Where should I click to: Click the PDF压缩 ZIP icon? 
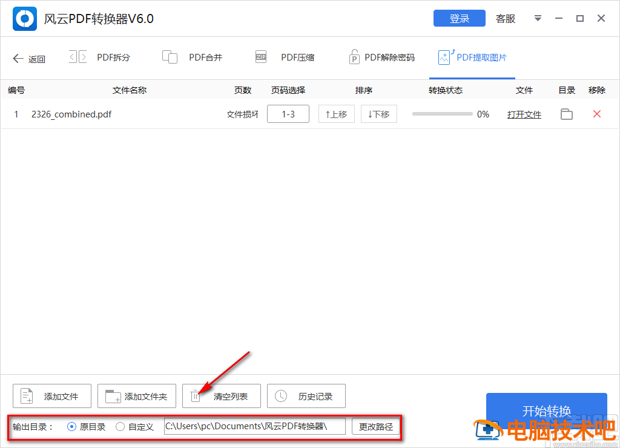point(261,56)
